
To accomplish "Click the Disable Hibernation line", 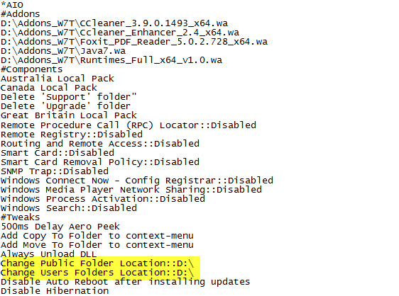I will pyautogui.click(x=55, y=291).
